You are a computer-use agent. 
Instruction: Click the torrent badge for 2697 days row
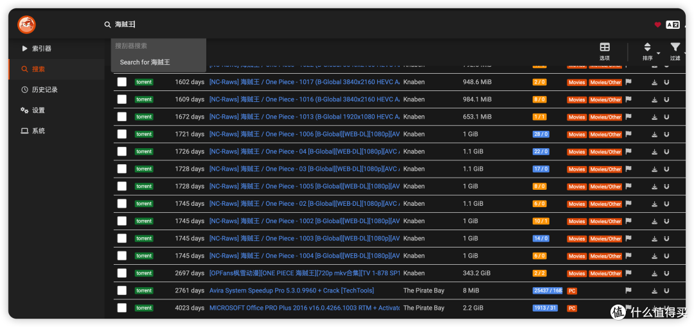click(x=144, y=273)
